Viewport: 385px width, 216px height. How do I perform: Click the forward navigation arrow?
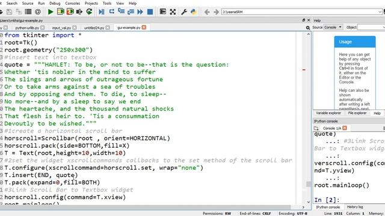click(x=216, y=12)
